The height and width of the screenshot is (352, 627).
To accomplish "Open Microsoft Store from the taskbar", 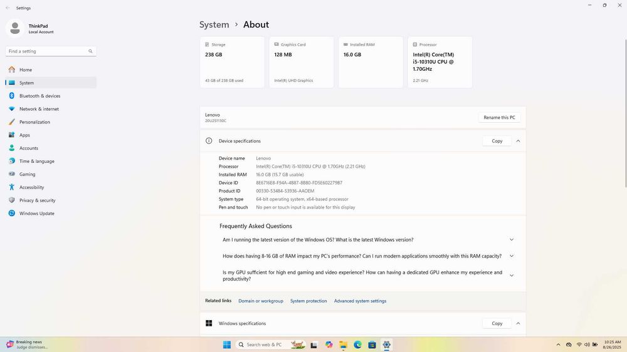I will click(x=372, y=345).
